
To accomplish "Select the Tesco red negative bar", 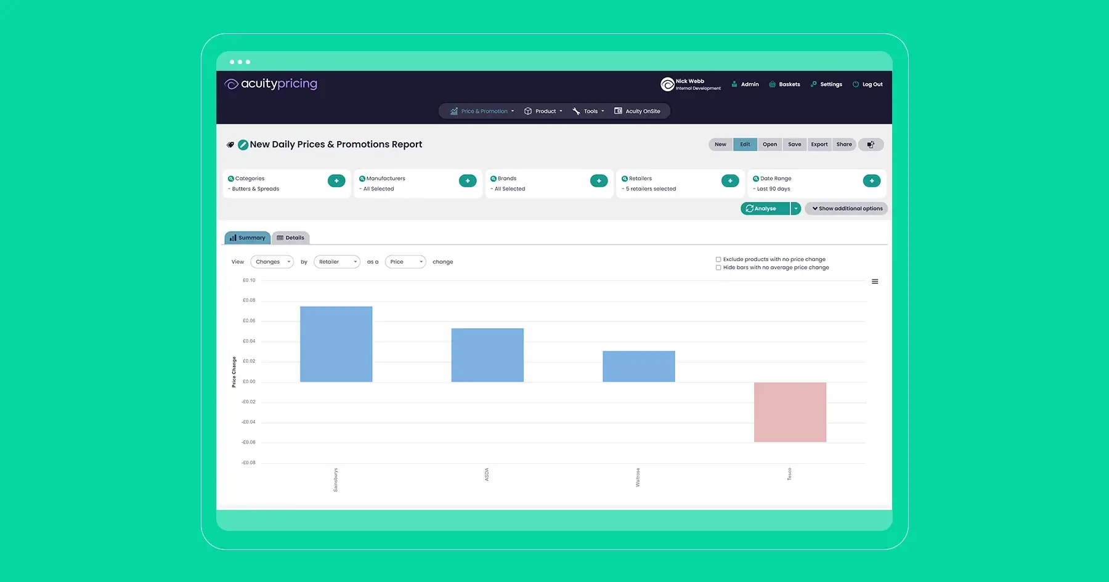I will [x=790, y=411].
